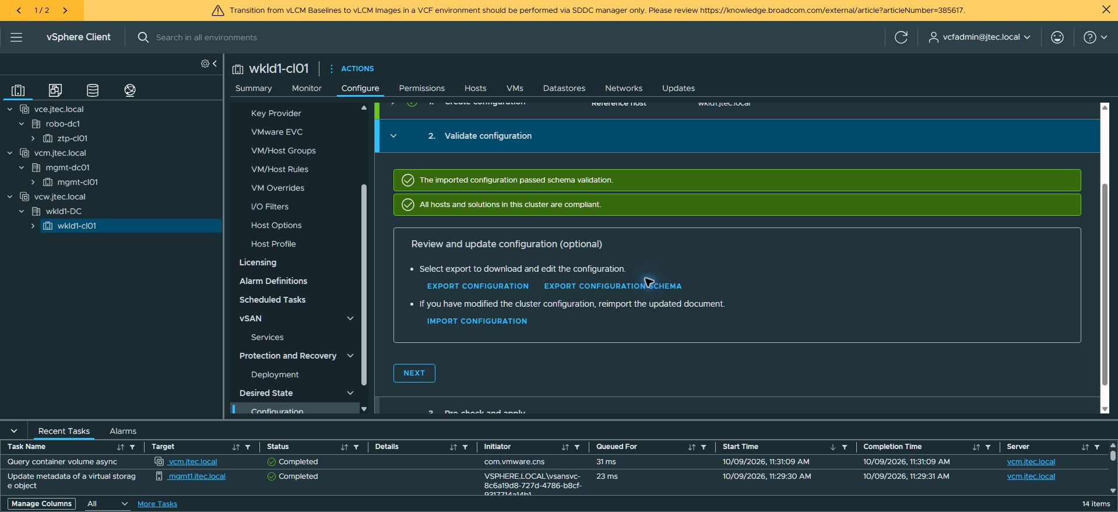Select Host Profile in configure menu
Screen dimensions: 1118x512
[273, 244]
